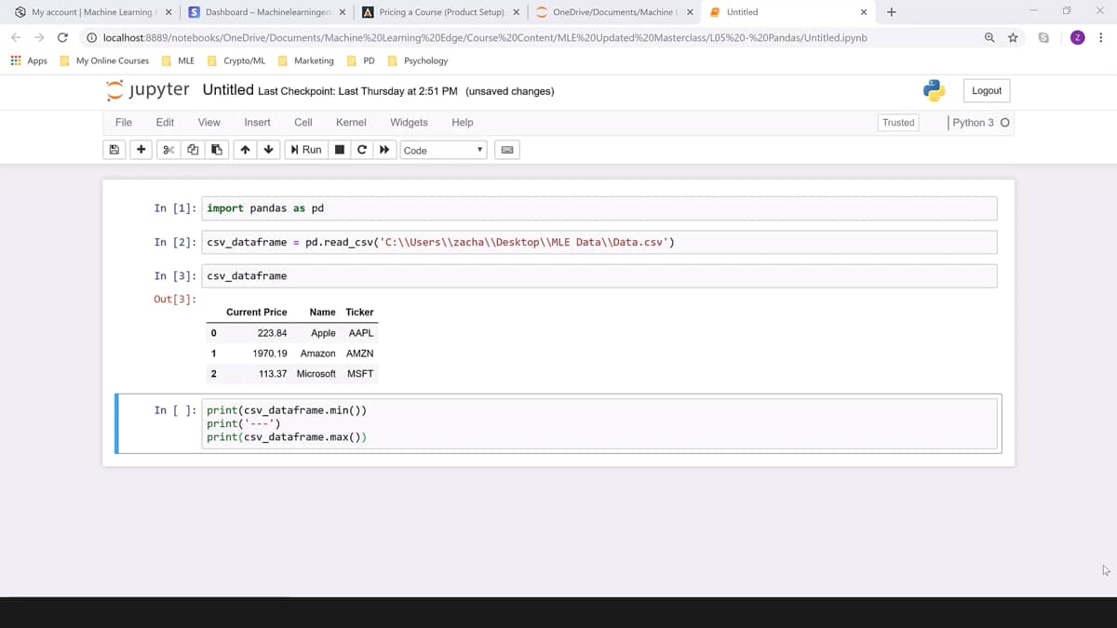This screenshot has width=1117, height=628.
Task: Open the View menu
Action: [209, 122]
